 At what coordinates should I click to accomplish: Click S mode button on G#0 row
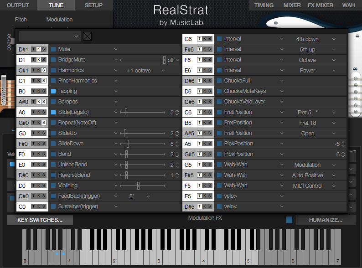coord(44,123)
